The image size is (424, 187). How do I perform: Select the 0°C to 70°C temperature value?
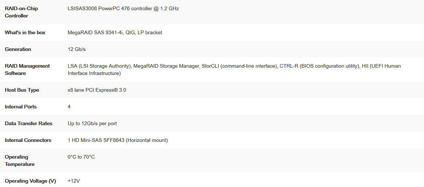click(x=81, y=157)
